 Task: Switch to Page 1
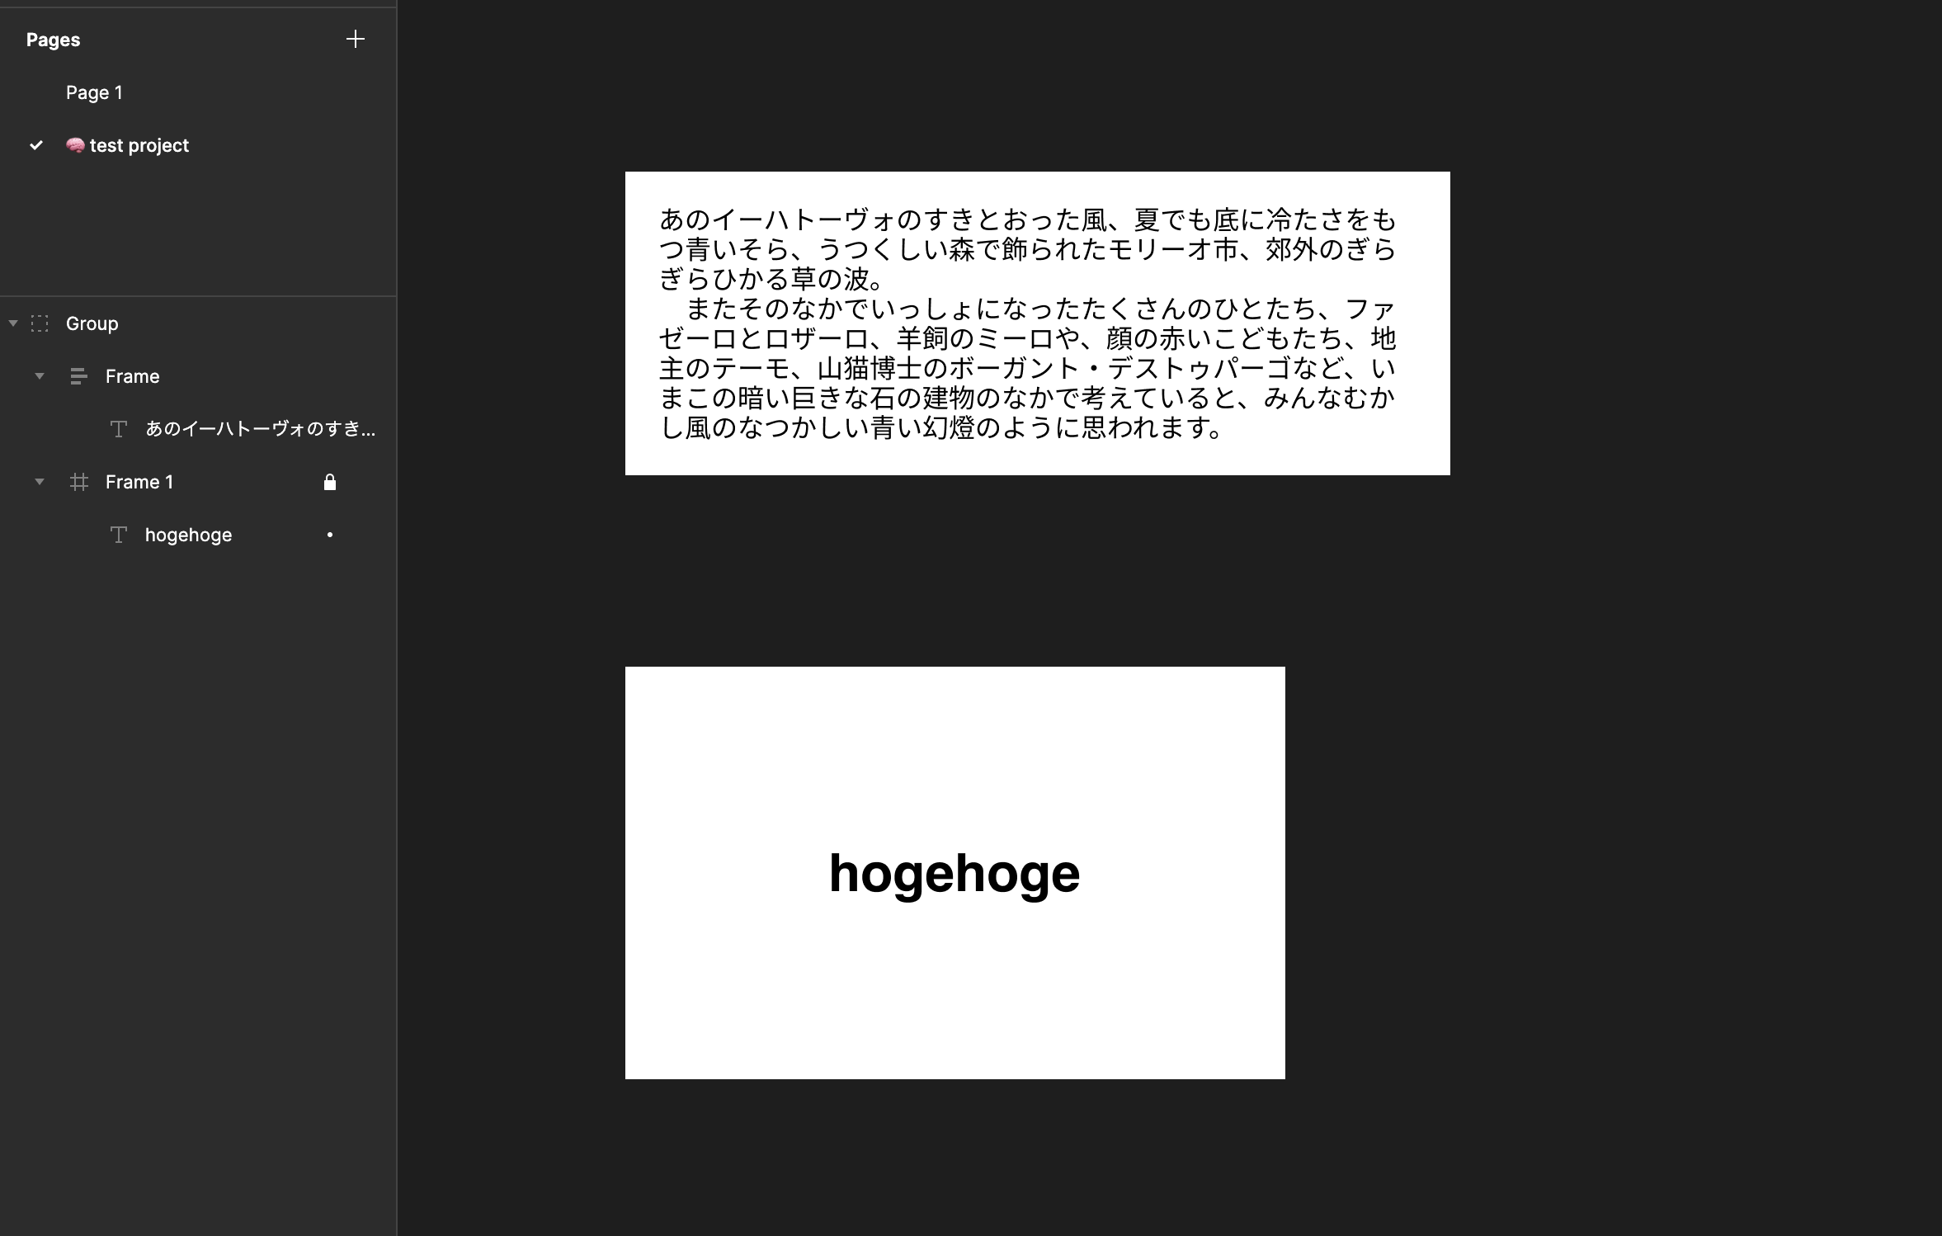[x=94, y=92]
